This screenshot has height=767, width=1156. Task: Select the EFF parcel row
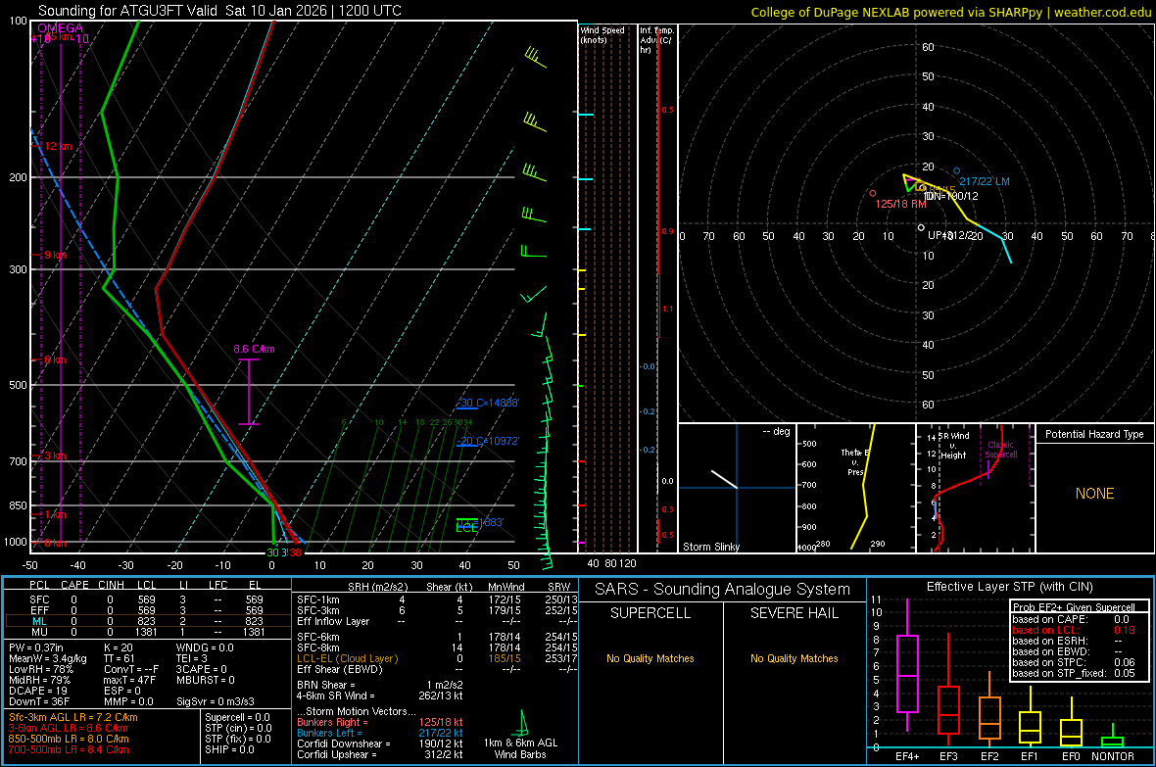point(148,610)
